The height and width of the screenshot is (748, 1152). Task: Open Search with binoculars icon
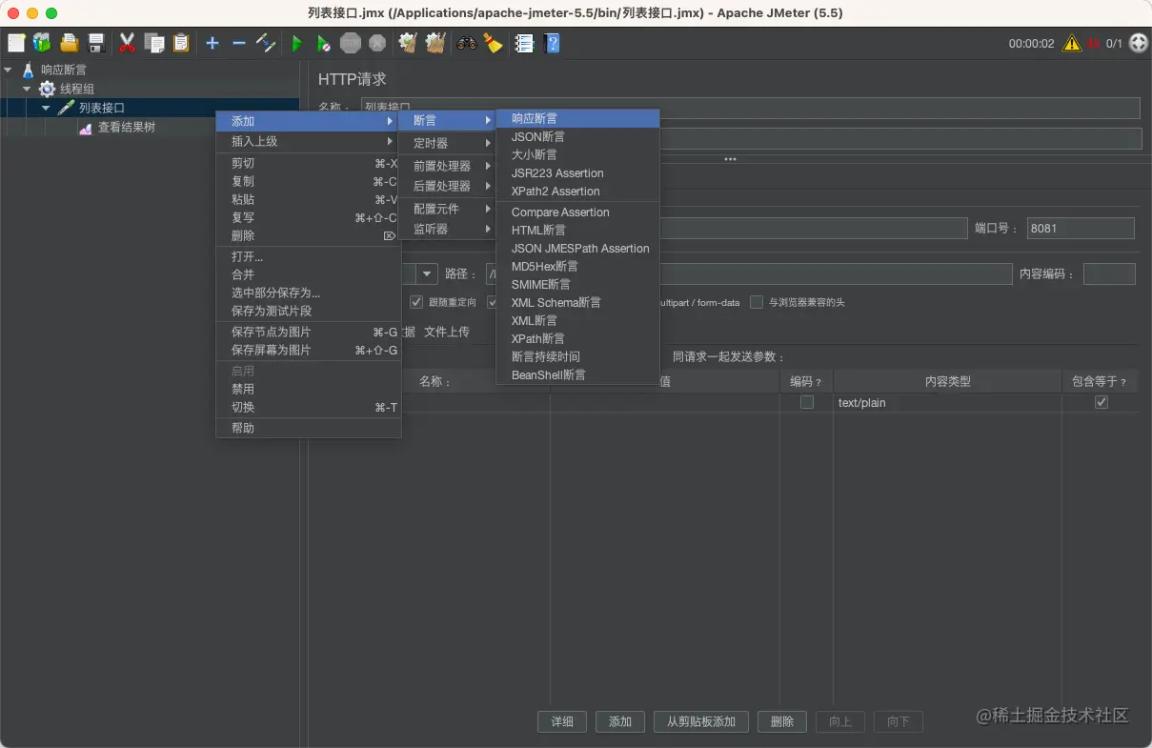click(466, 43)
